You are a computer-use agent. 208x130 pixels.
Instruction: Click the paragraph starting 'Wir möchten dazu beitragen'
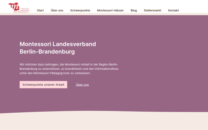pyautogui.click(x=69, y=69)
